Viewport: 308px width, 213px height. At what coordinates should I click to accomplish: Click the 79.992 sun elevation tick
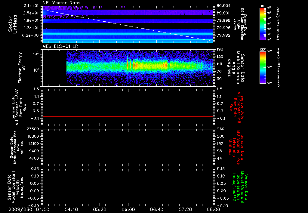224,35
